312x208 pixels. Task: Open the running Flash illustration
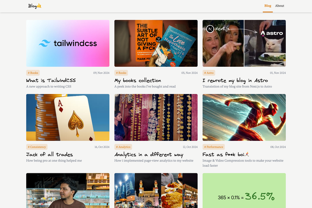pyautogui.click(x=244, y=117)
